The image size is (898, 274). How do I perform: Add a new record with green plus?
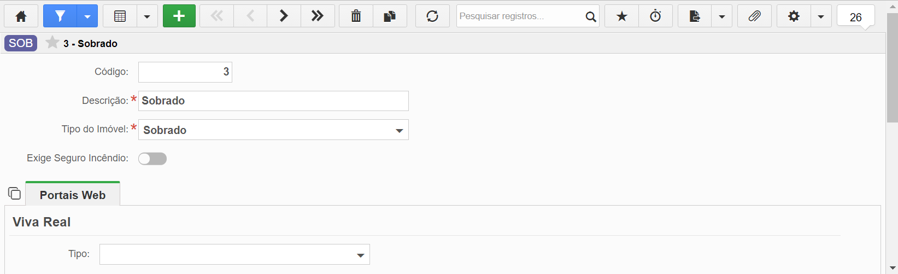click(179, 16)
